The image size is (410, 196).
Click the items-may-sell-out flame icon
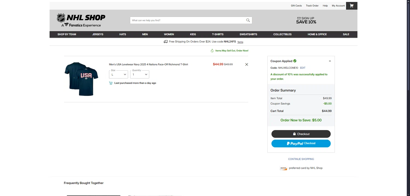point(212,50)
